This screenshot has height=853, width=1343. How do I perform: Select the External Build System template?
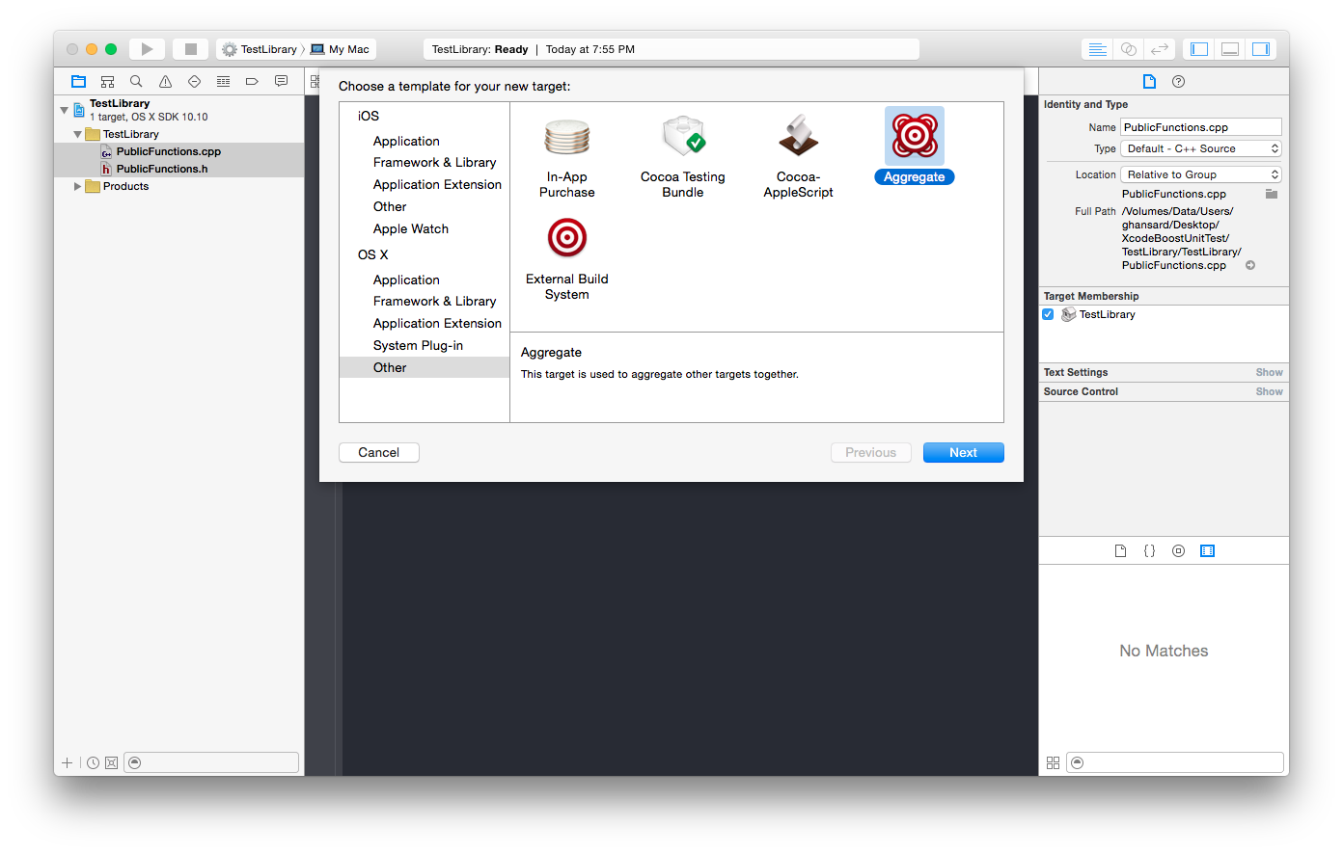(x=567, y=258)
